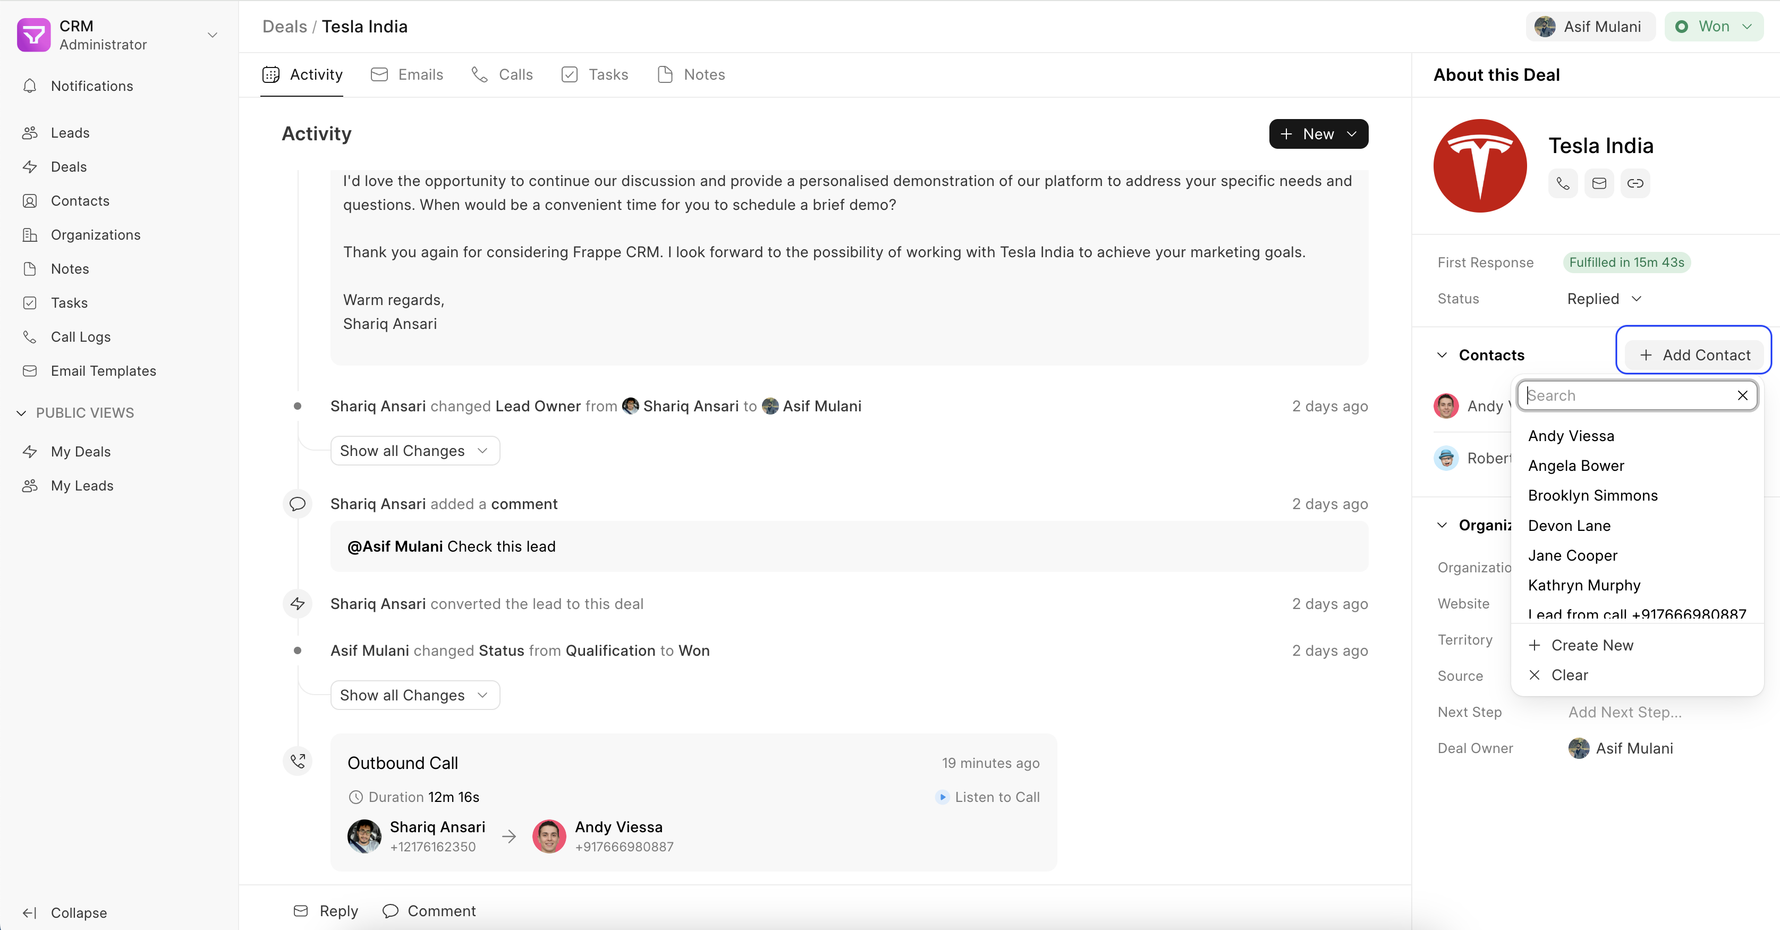Click the Tesla logo thumbnail
Viewport: 1780px width, 930px height.
(1479, 166)
